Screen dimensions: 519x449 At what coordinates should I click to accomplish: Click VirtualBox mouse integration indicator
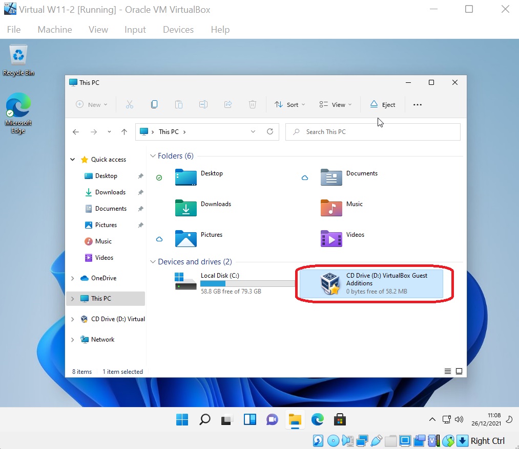[x=448, y=441]
